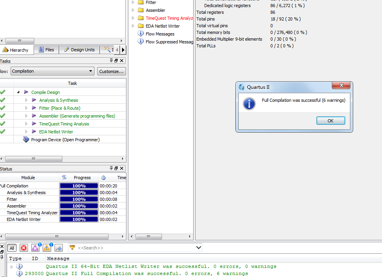Image resolution: width=382 pixels, height=277 pixels.
Task: Float the Status panel
Action: tap(116, 168)
